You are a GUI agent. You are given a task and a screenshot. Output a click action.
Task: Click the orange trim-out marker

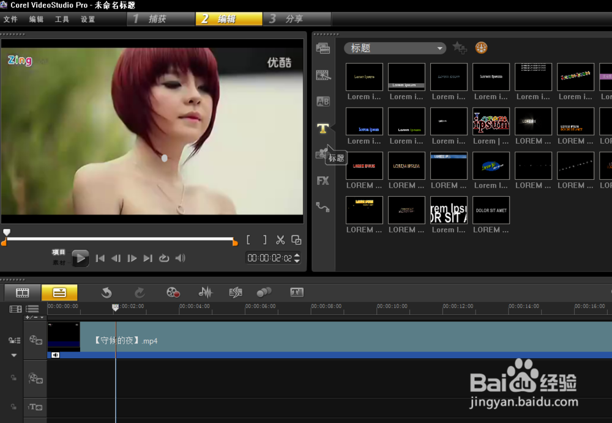235,243
